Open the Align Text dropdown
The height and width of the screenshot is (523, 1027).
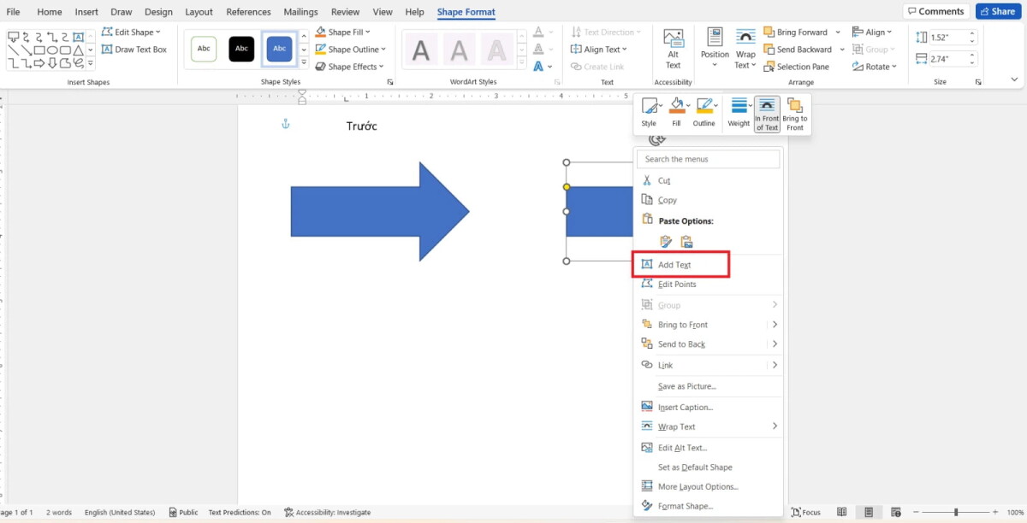599,50
